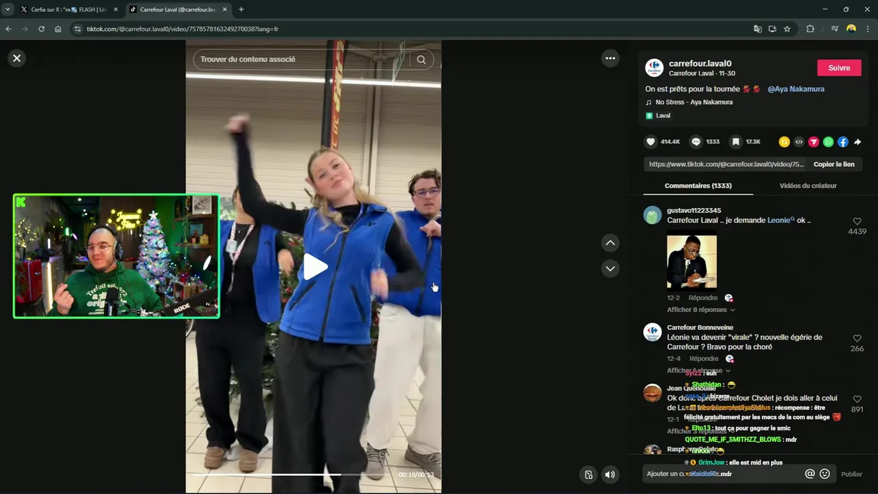
Task: Save the video with the bookmark icon
Action: [735, 142]
